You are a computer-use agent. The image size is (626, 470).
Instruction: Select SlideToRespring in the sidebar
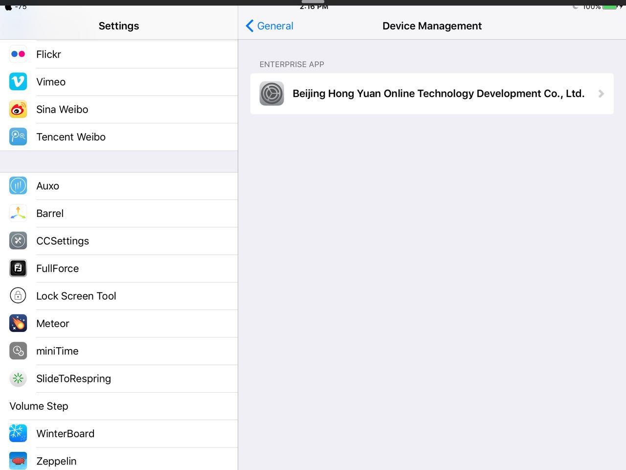coord(73,378)
